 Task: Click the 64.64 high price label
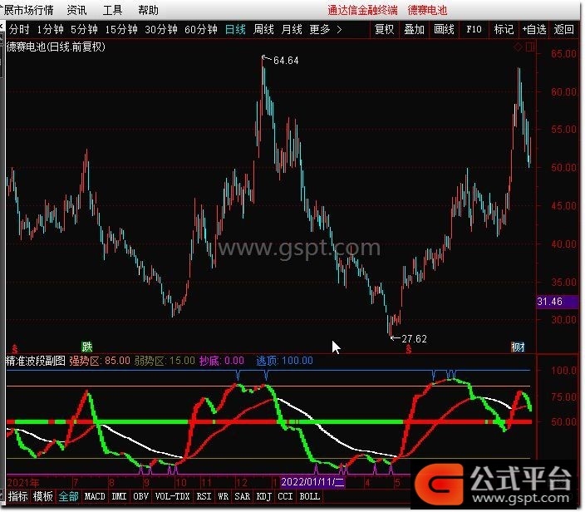(x=286, y=60)
